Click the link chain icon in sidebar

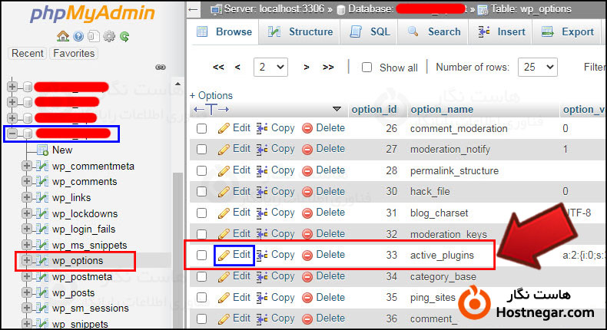160,68
